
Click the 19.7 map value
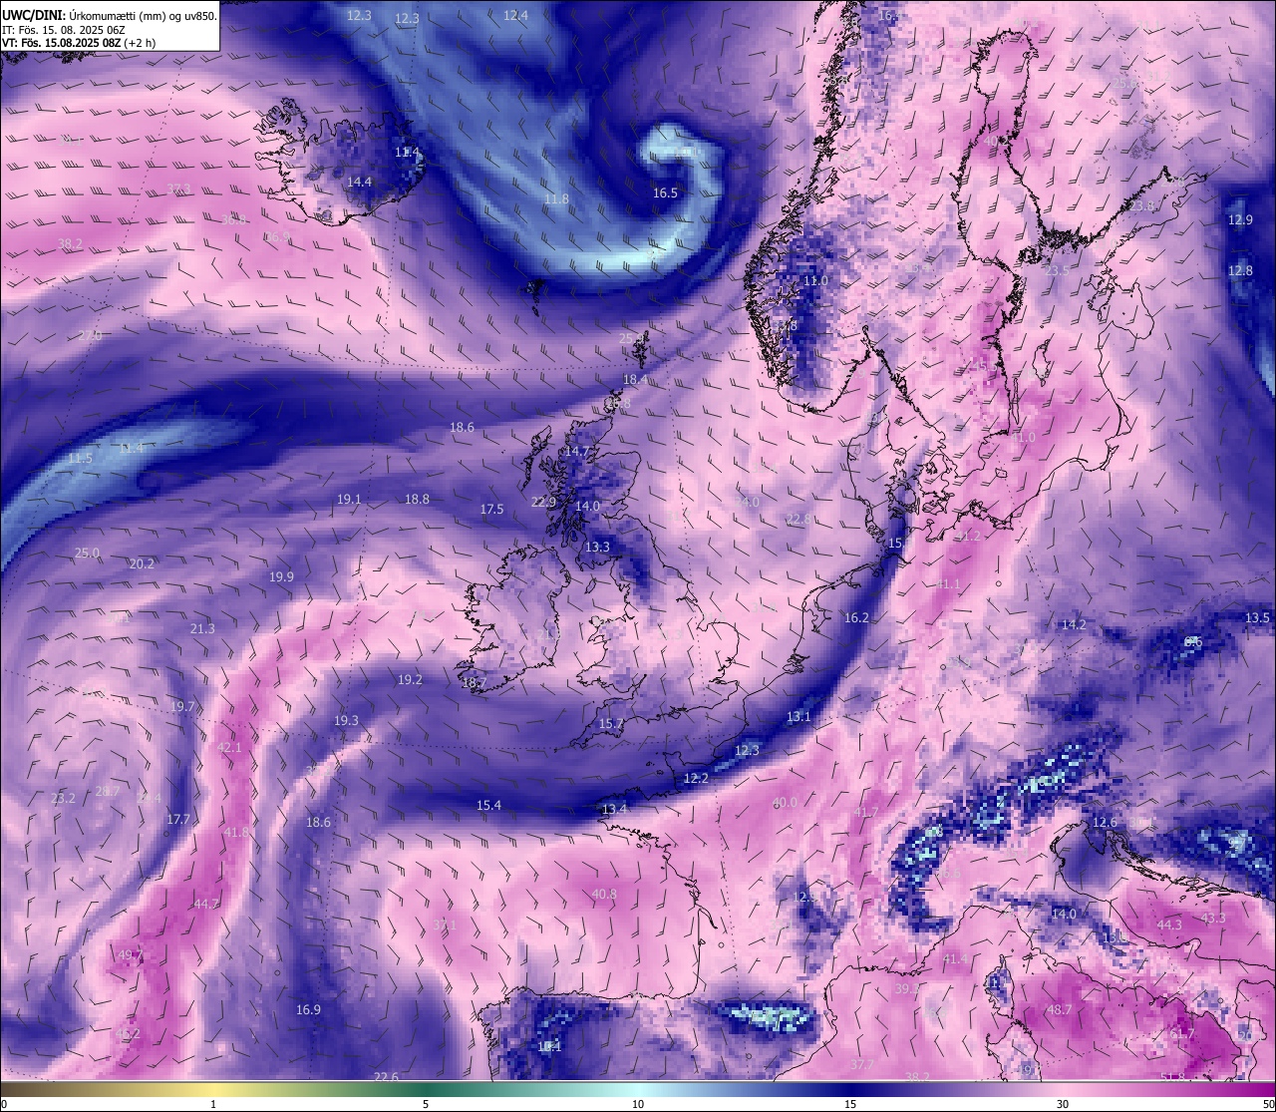(182, 707)
